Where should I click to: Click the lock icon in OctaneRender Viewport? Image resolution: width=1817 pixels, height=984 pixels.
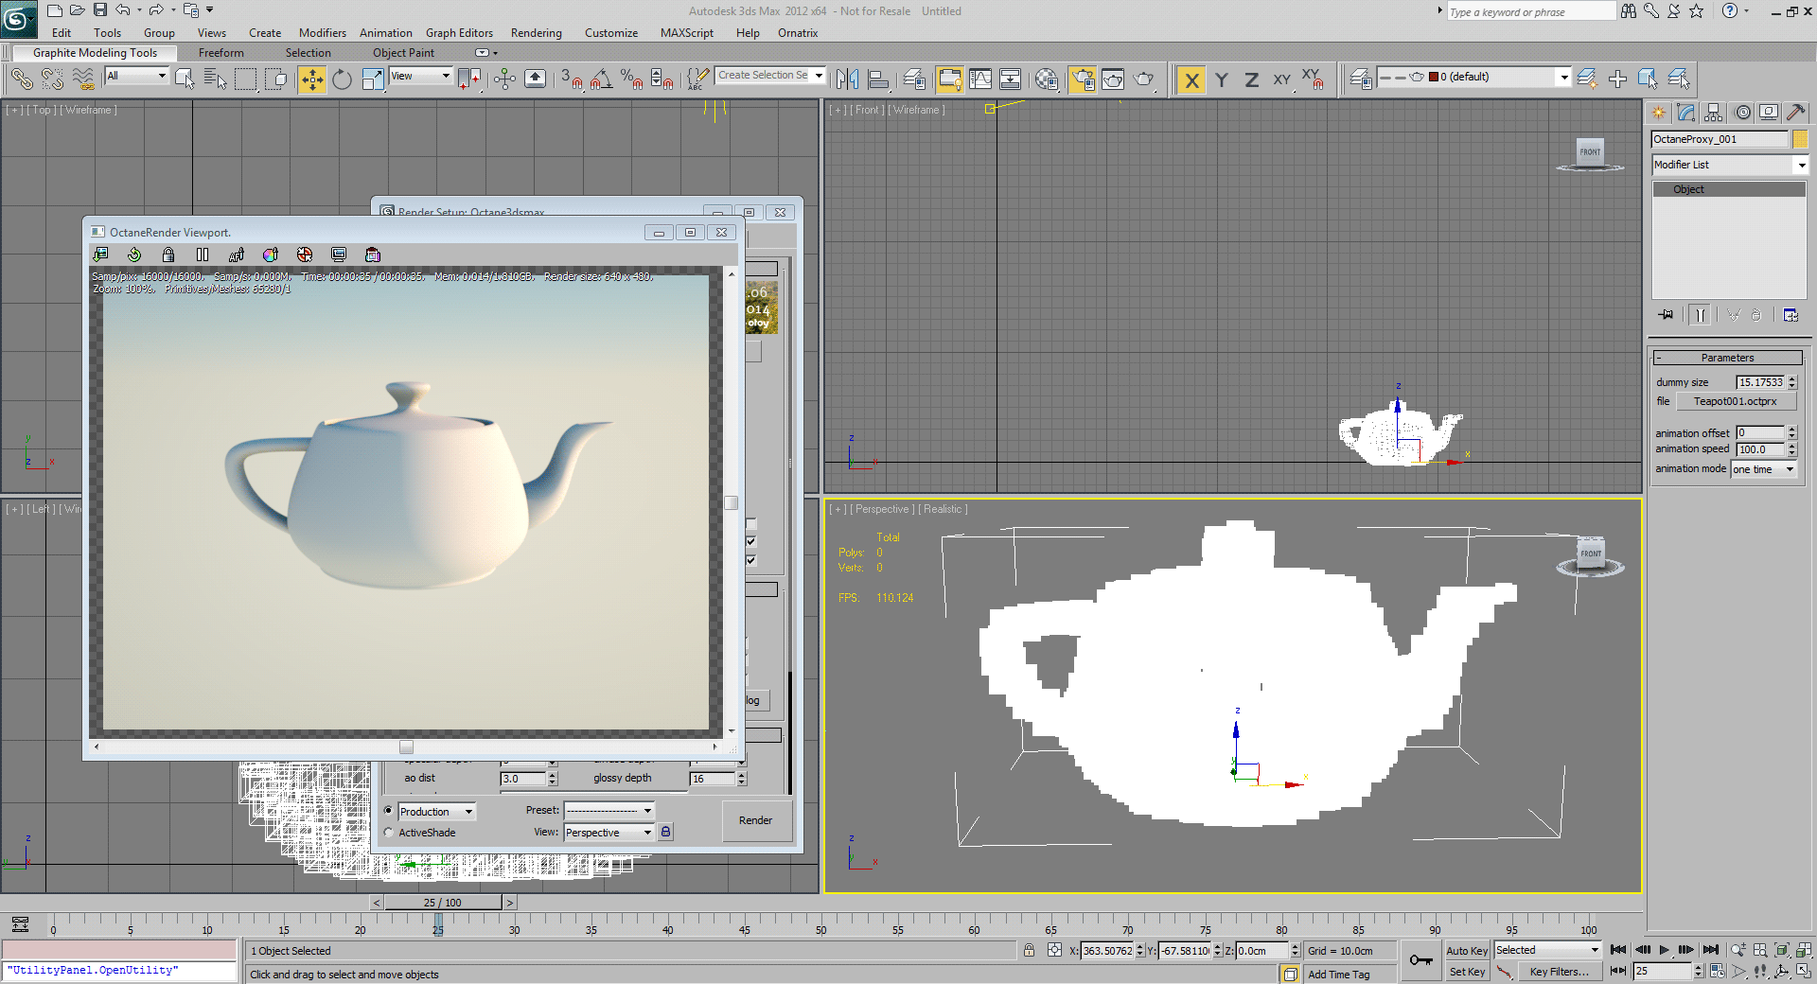pyautogui.click(x=168, y=255)
